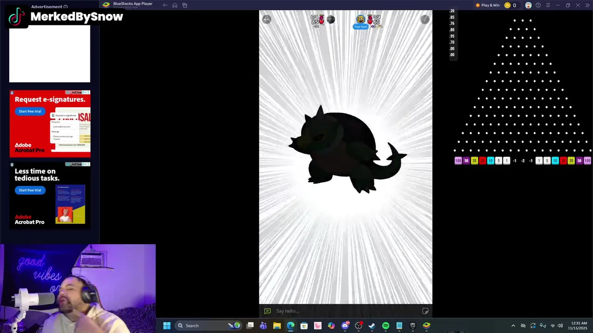
Task: Open Microsoft Edge from the taskbar
Action: (x=290, y=326)
